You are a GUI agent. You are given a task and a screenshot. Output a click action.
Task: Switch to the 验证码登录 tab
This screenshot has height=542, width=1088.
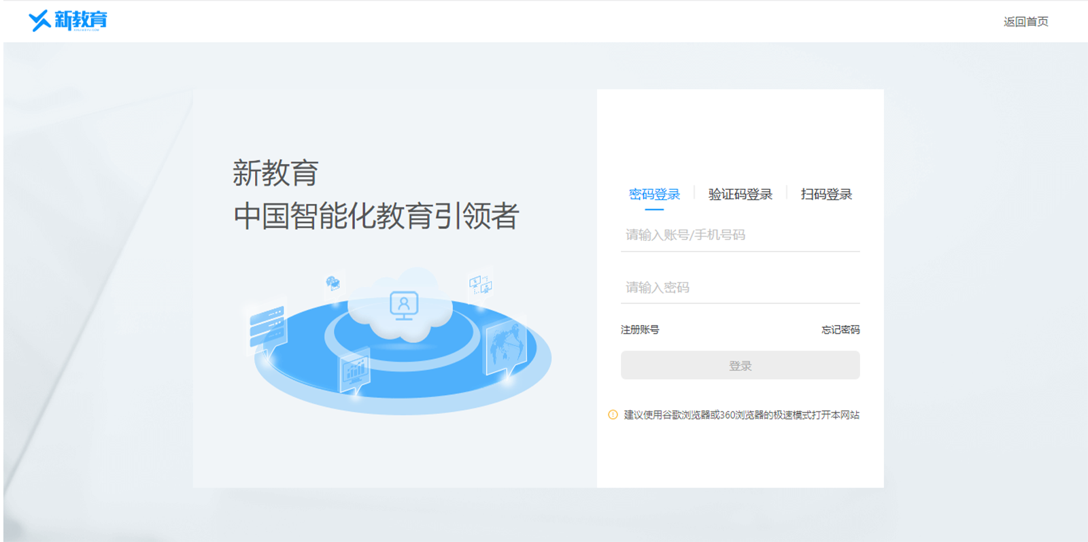coord(740,194)
